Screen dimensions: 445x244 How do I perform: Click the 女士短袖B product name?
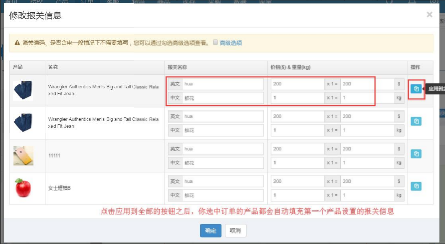coord(59,188)
